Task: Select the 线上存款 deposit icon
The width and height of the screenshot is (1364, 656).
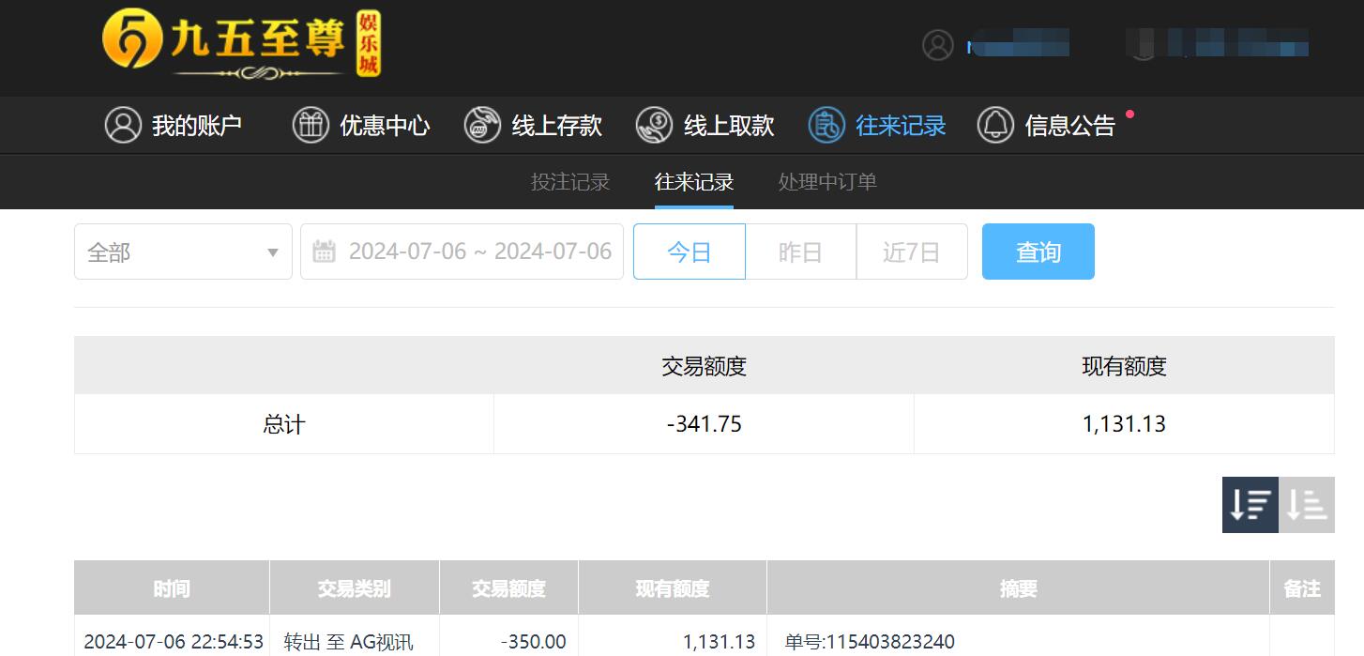Action: click(482, 125)
